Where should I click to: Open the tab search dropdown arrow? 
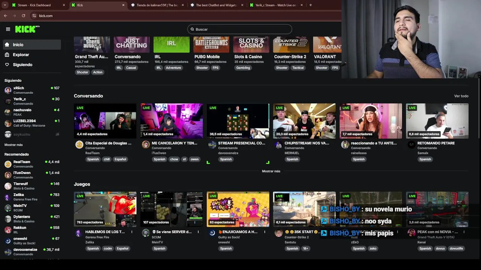tap(5, 5)
